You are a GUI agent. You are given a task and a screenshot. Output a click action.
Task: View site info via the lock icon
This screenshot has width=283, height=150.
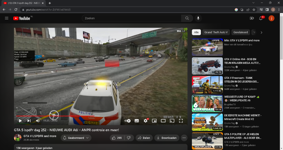23,10
